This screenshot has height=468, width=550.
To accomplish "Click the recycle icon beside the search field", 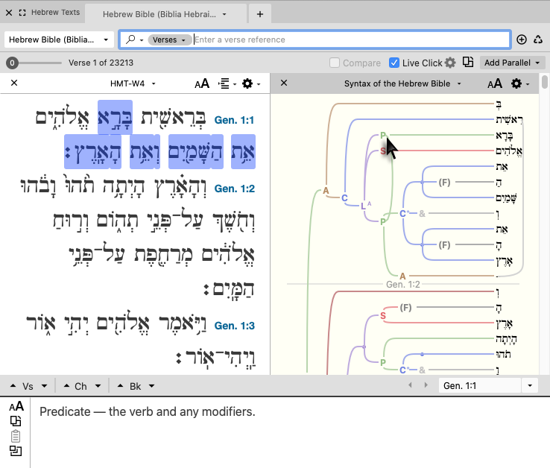I will coord(538,39).
